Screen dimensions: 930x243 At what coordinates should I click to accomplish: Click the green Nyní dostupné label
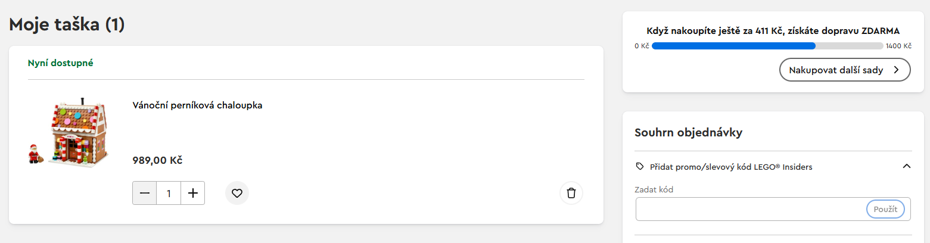pos(61,63)
